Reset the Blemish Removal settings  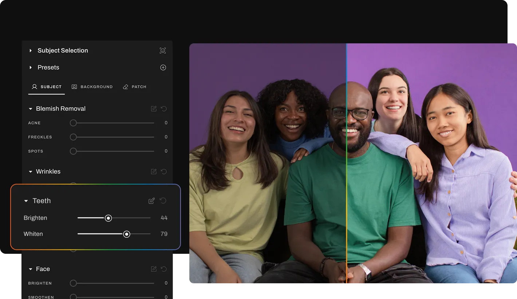(164, 109)
